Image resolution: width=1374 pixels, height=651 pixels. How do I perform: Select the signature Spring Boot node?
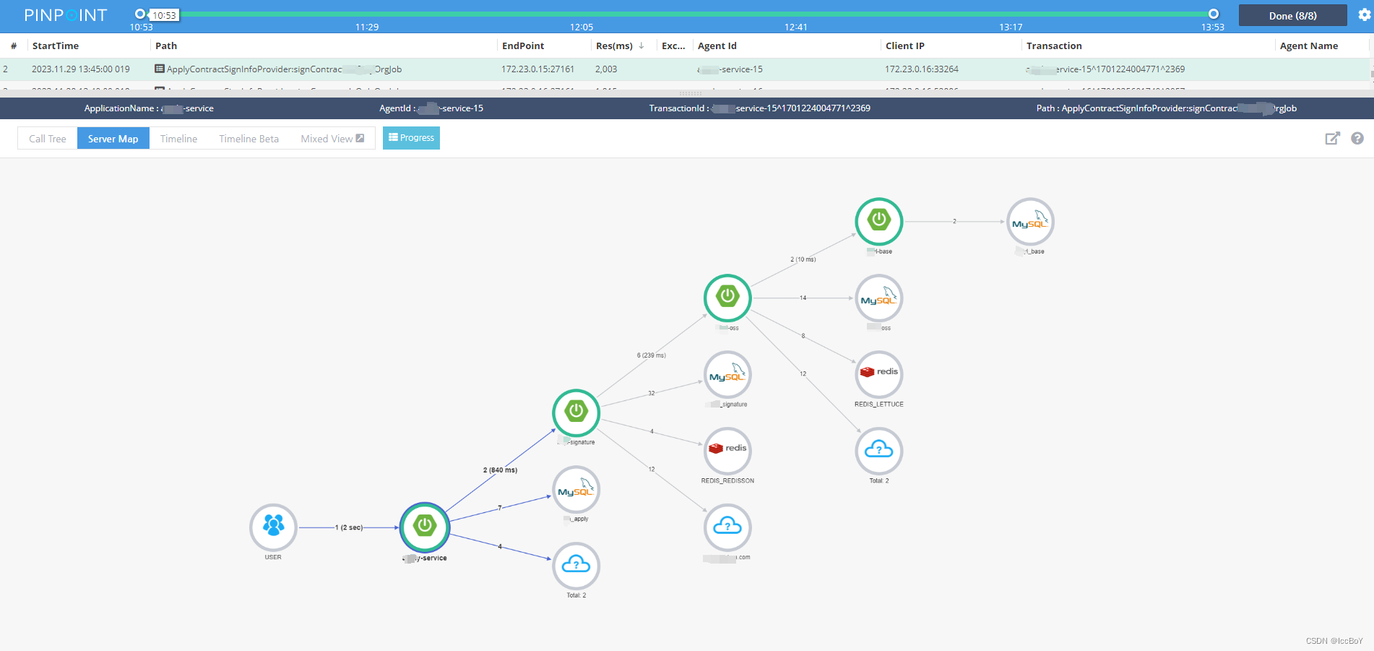(576, 412)
